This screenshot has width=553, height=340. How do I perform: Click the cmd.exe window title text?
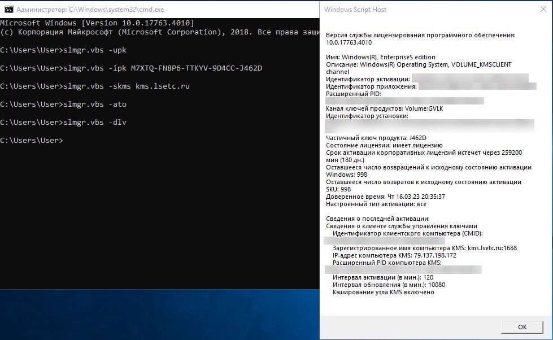[x=90, y=10]
